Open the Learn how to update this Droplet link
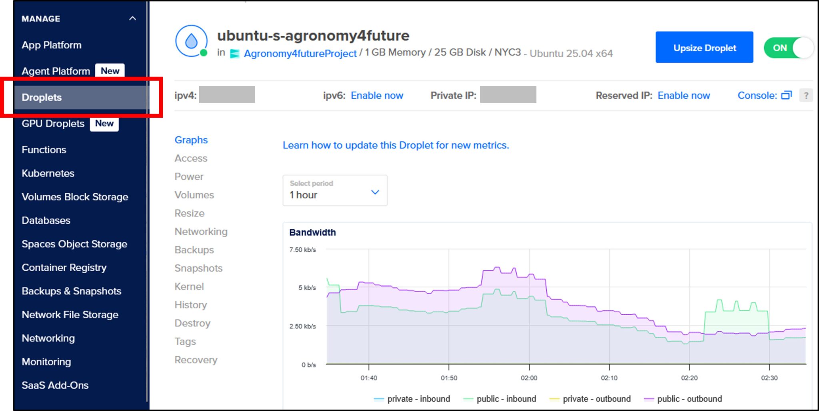Viewport: 819px width, 411px height. point(395,145)
